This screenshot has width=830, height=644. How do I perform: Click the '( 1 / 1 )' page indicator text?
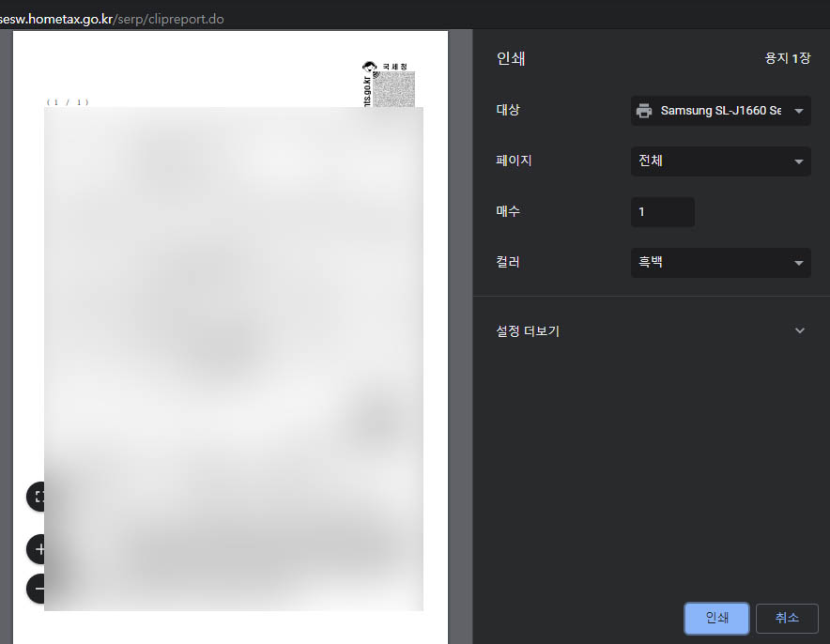tap(68, 102)
